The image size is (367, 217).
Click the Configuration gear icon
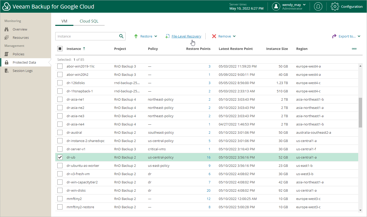335,6
